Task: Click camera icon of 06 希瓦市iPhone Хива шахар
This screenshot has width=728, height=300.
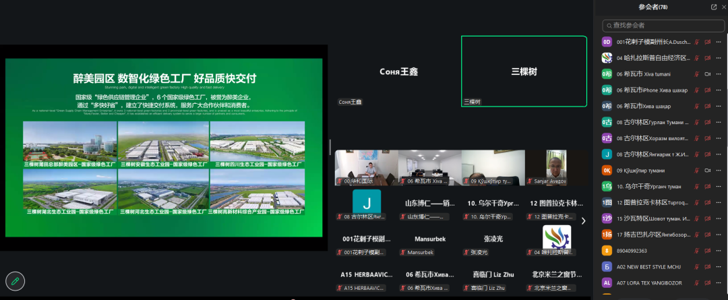Action: coord(708,90)
